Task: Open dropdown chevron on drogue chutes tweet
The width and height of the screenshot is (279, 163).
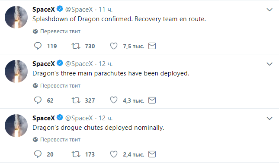Action: pos(269,118)
